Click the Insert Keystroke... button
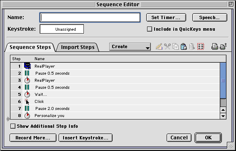This screenshot has height=151, width=236. [x=86, y=138]
